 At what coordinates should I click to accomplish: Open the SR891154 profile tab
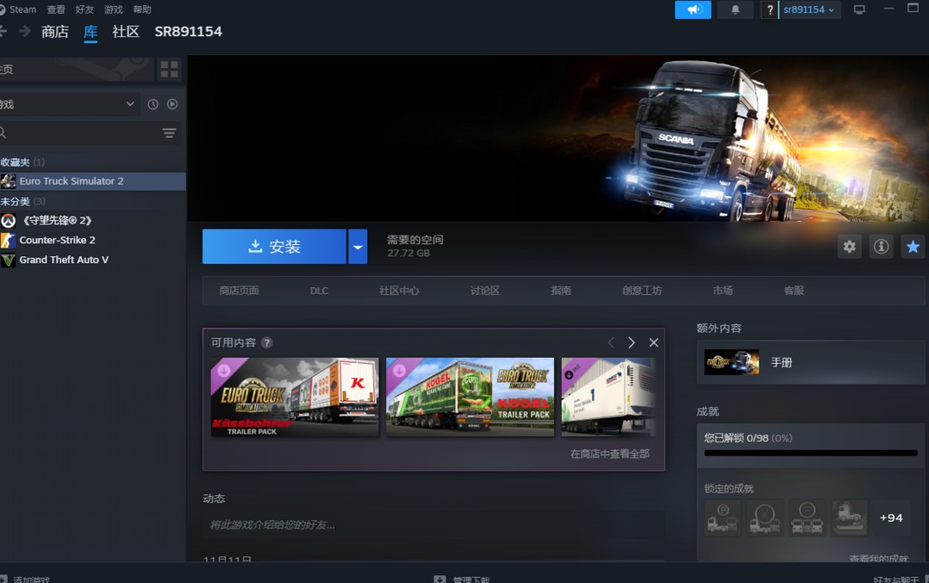pyautogui.click(x=188, y=32)
